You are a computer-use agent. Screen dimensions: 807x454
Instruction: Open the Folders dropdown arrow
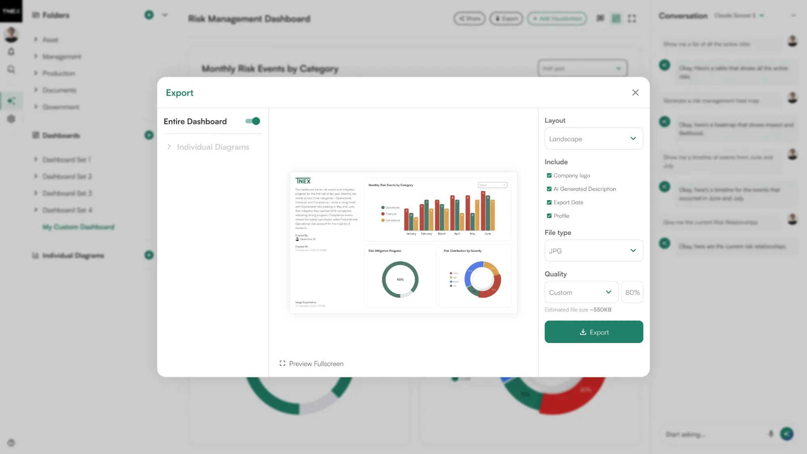coord(165,15)
